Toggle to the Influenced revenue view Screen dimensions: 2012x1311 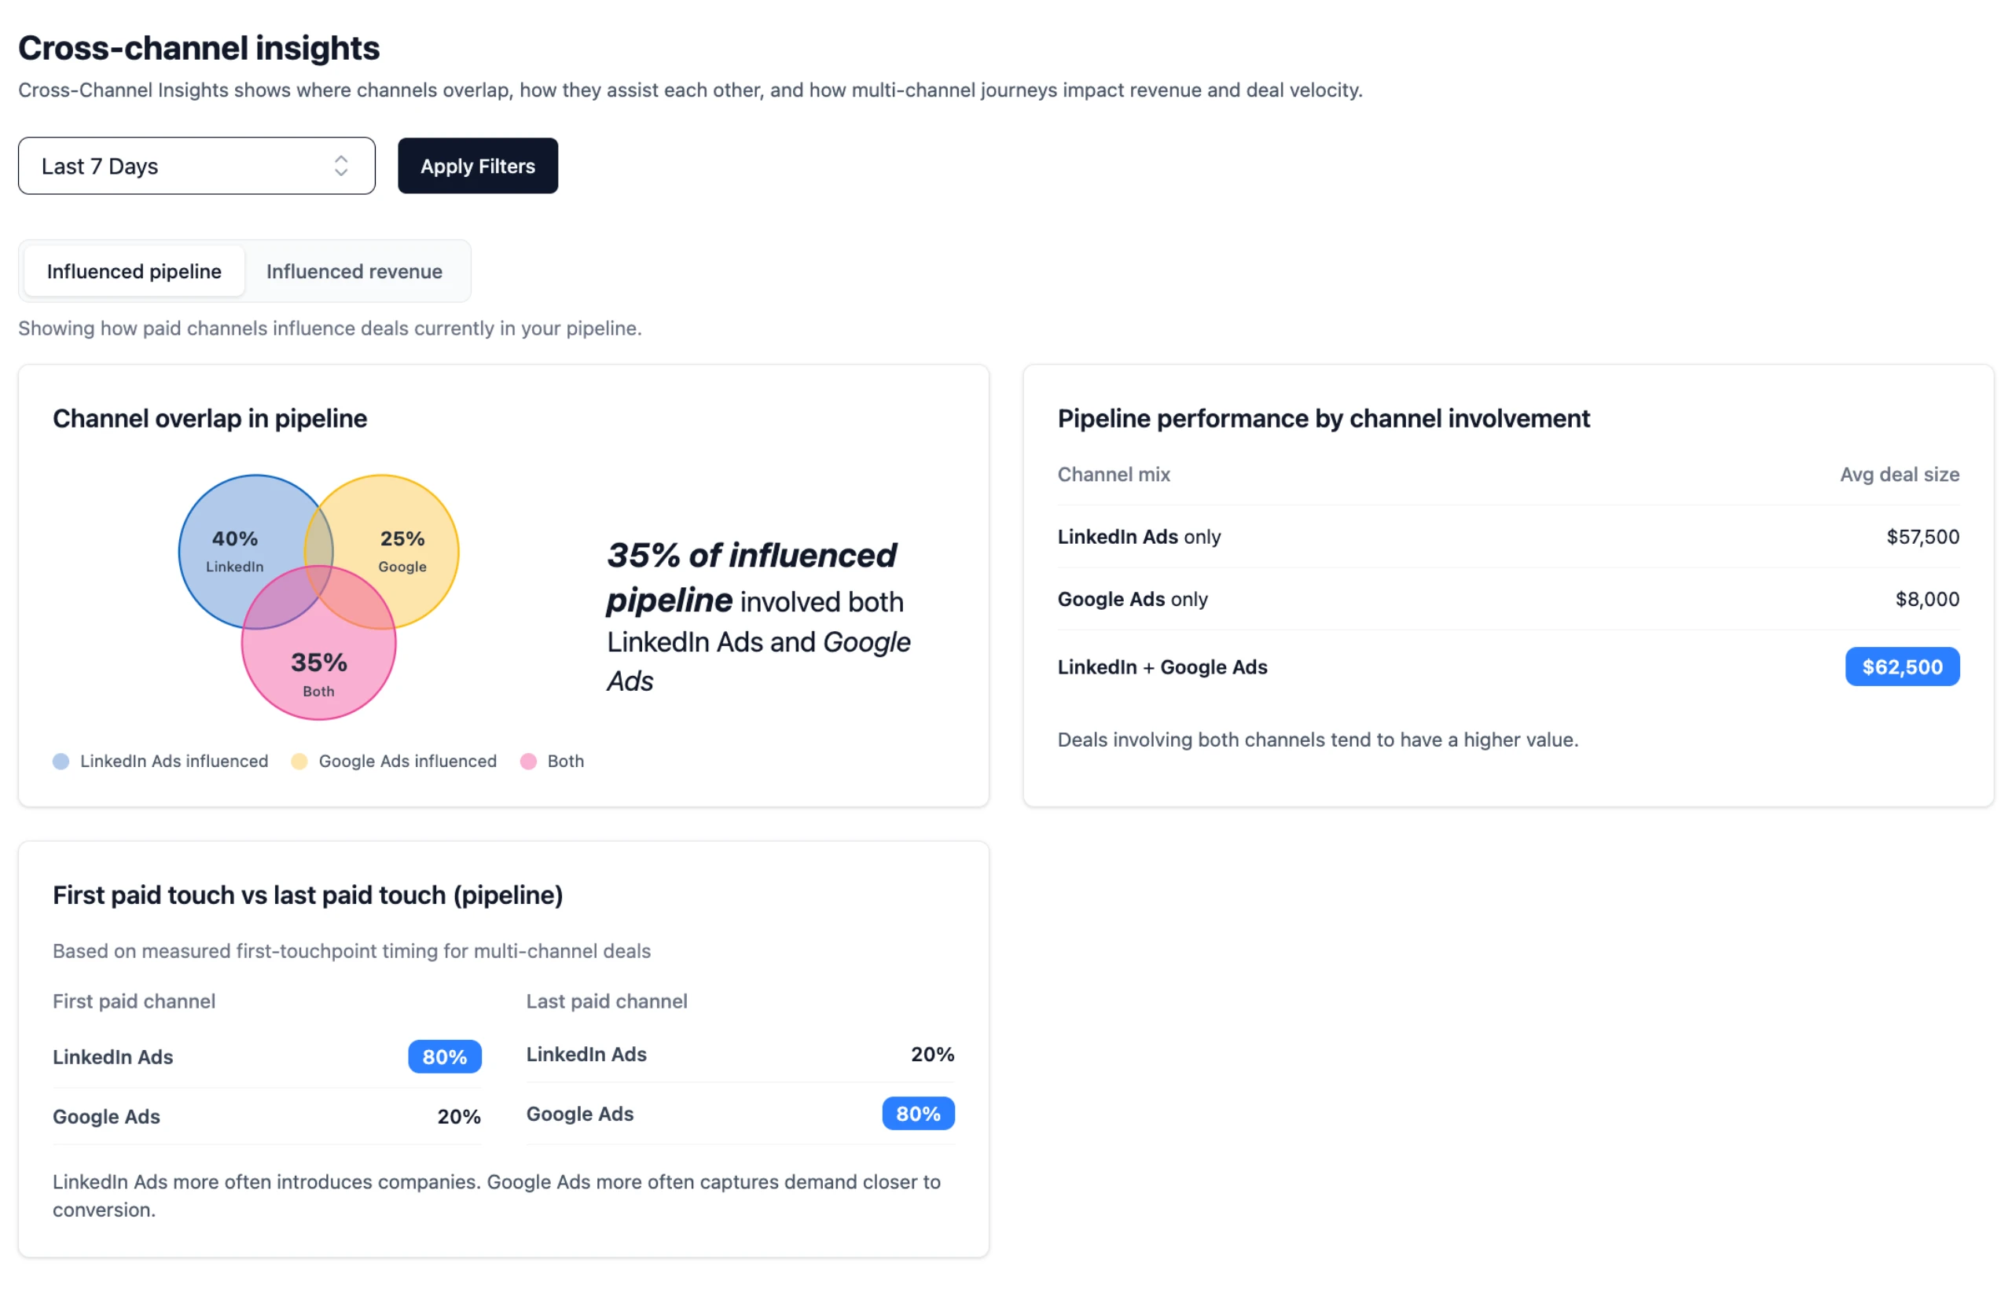click(354, 270)
